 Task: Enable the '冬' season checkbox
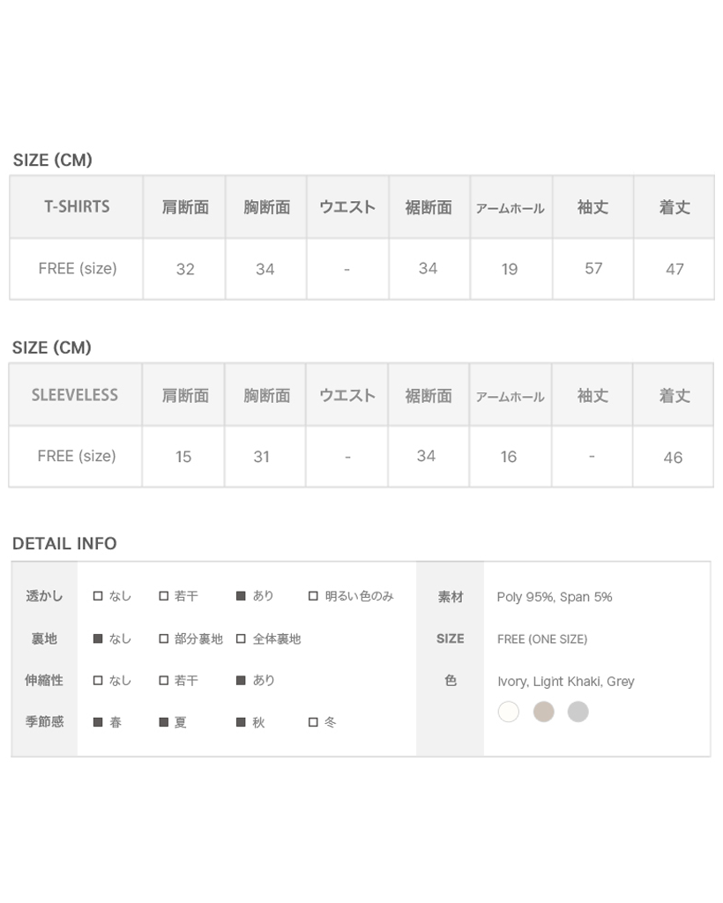coord(313,722)
